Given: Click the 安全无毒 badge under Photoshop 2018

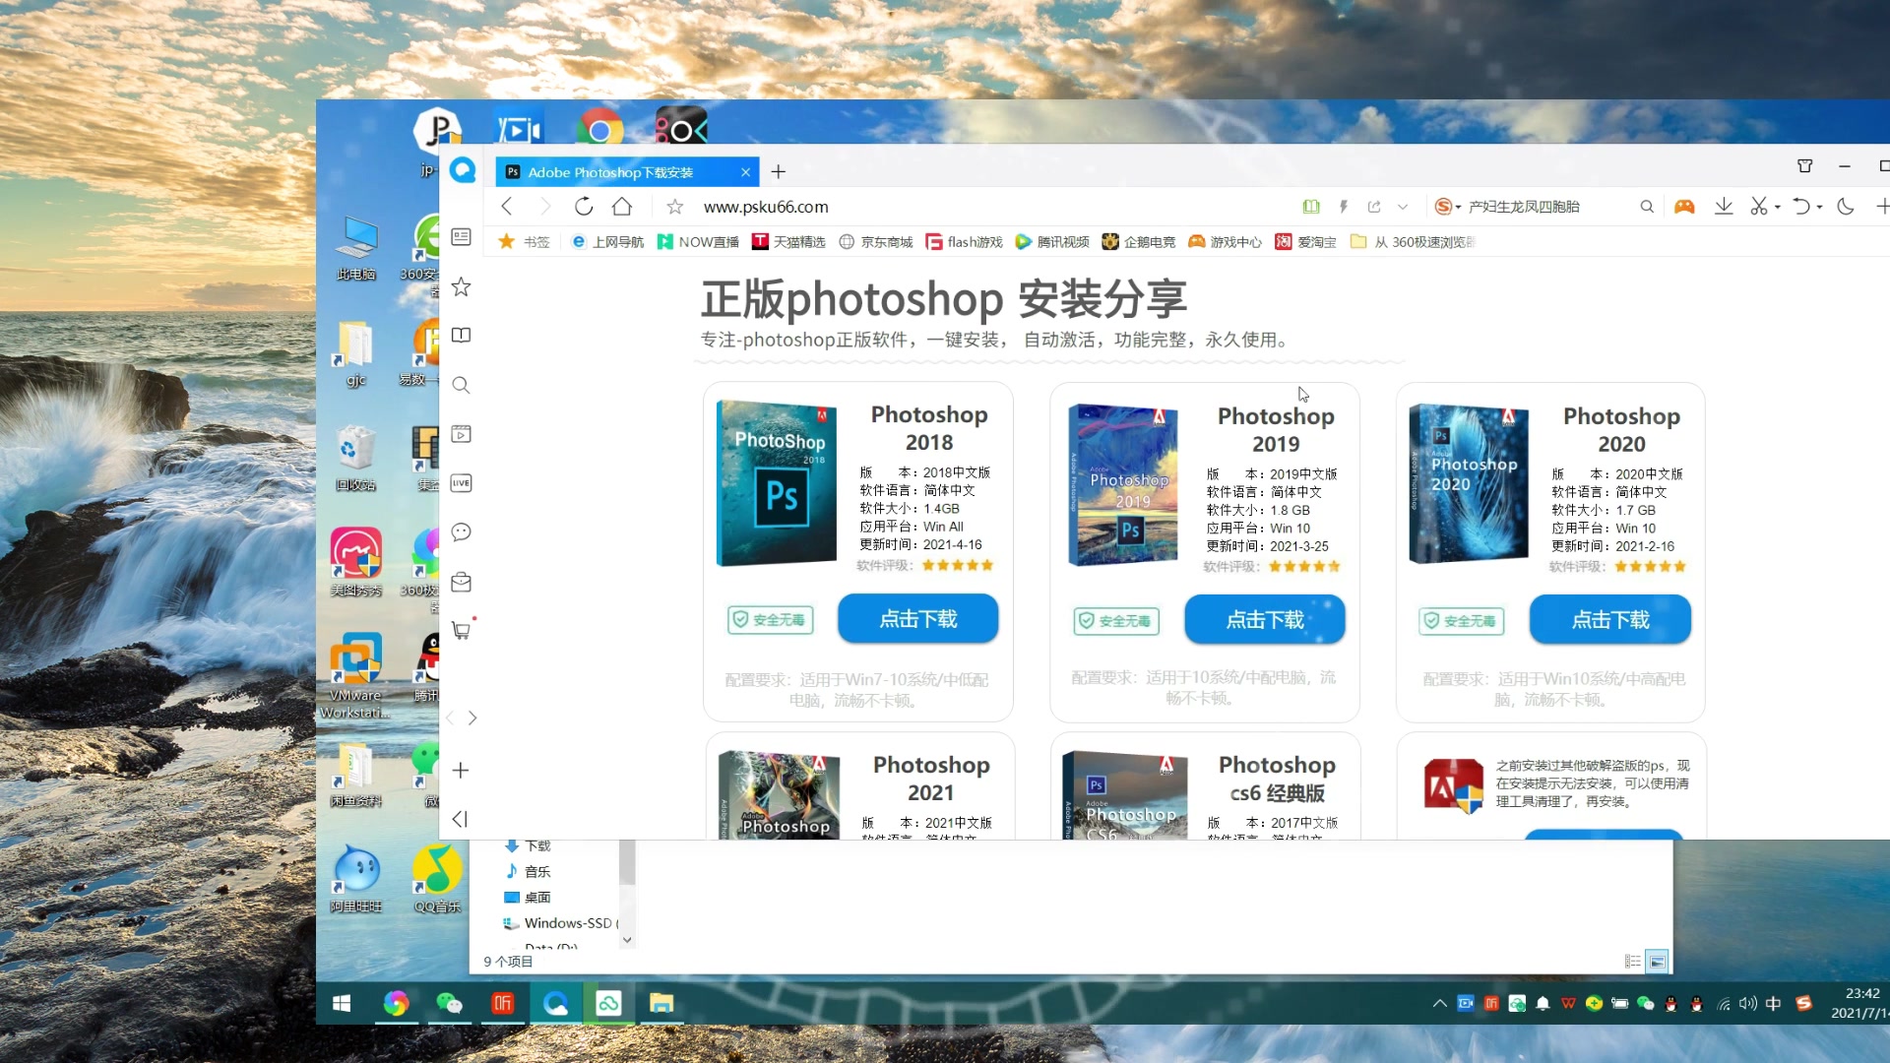Looking at the screenshot, I should point(770,620).
